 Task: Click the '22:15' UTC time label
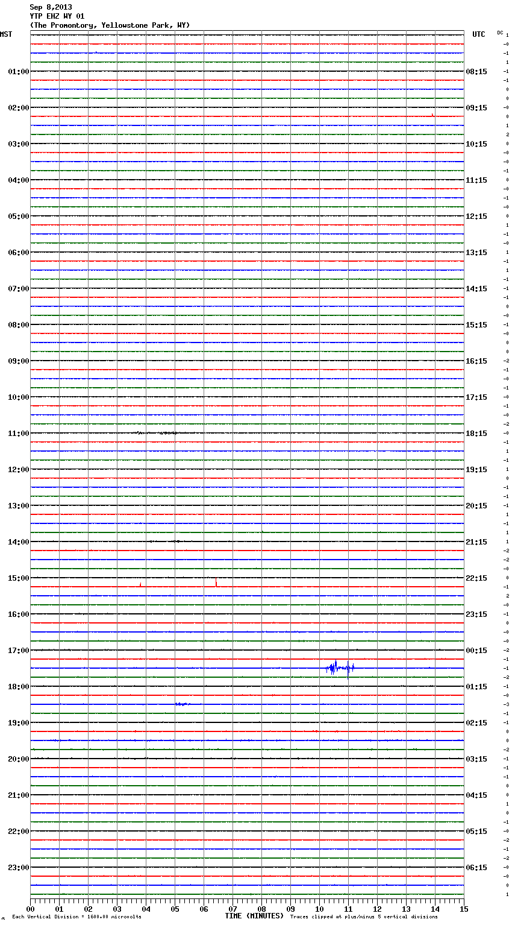pos(476,578)
